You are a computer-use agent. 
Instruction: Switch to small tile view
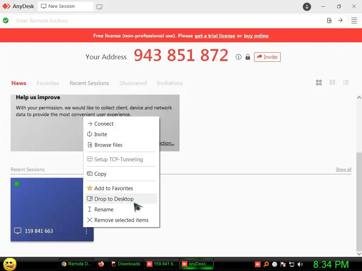click(332, 83)
